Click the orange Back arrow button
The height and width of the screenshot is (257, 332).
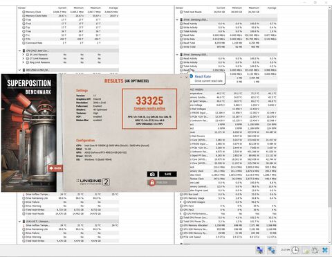(x=55, y=168)
